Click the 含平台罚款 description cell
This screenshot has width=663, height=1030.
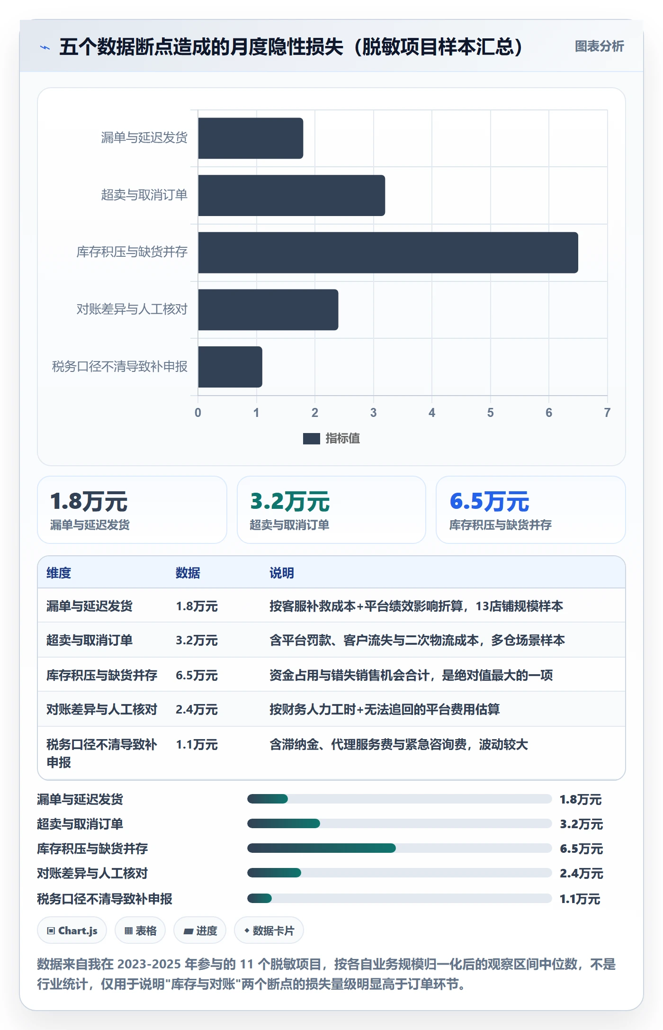tap(417, 640)
